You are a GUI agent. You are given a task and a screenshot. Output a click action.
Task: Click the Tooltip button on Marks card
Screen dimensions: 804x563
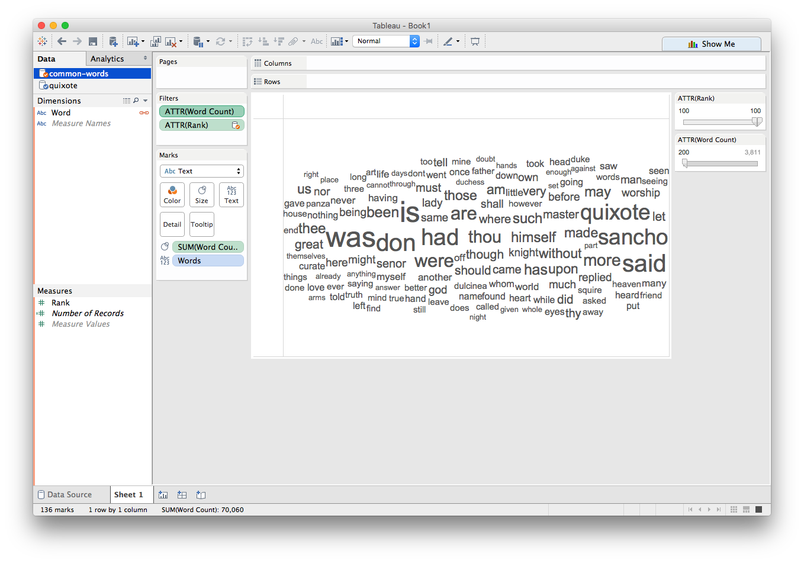click(202, 224)
